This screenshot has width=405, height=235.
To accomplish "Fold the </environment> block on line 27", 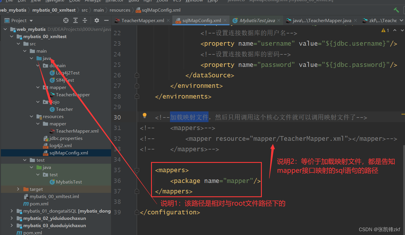I will coord(137,86).
